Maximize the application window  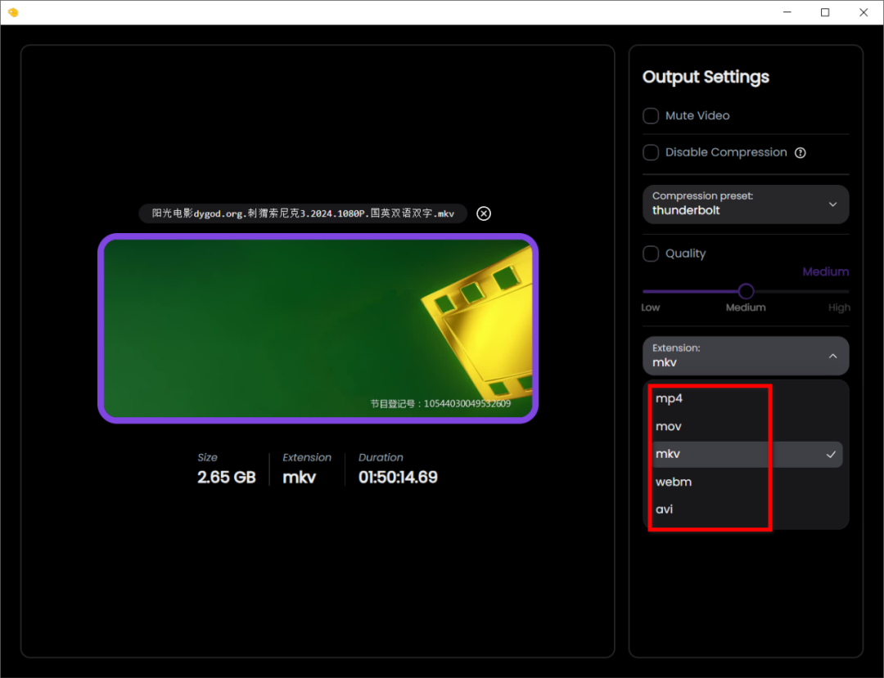[x=825, y=12]
